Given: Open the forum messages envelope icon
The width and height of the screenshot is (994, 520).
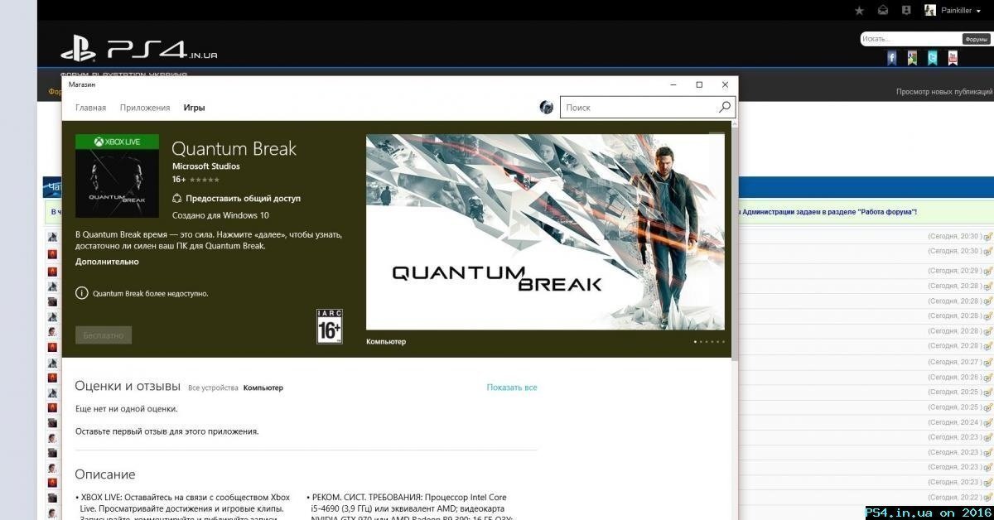Looking at the screenshot, I should coord(883,11).
